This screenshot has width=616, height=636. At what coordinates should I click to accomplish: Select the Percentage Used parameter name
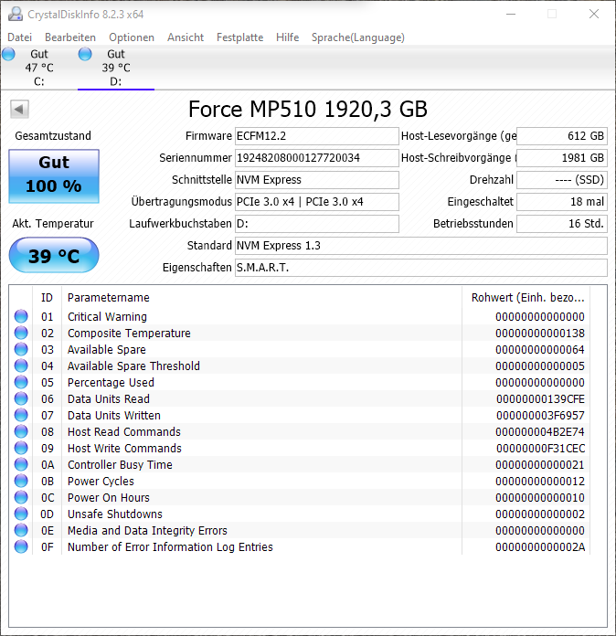click(x=111, y=382)
